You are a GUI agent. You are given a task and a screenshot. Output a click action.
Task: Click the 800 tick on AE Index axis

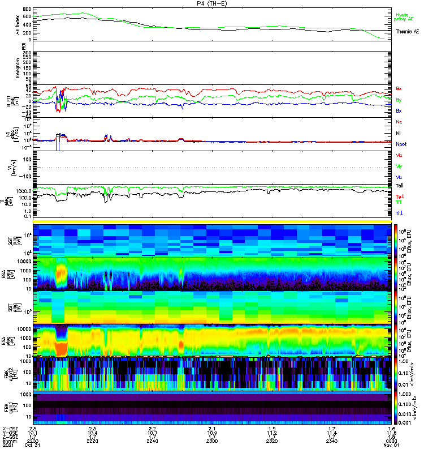[x=27, y=9]
